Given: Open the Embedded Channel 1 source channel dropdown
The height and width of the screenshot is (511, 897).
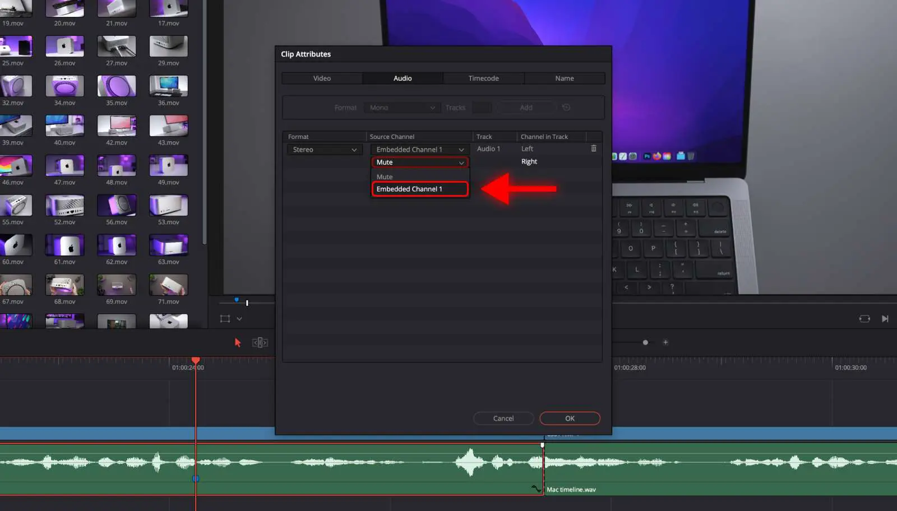Looking at the screenshot, I should coord(419,149).
